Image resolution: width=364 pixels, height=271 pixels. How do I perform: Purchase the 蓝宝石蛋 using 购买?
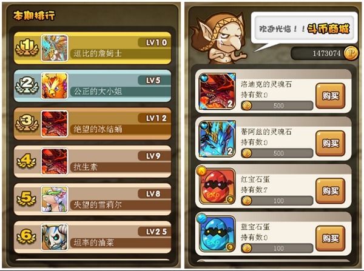331,238
